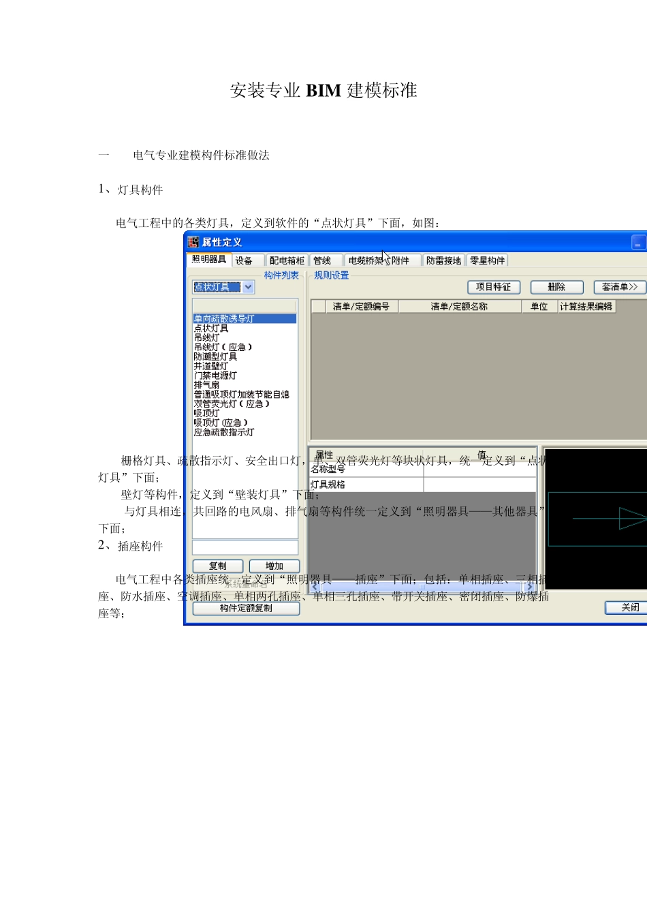Select 吊线灯(应急) list item
The height and width of the screenshot is (916, 647).
click(223, 347)
